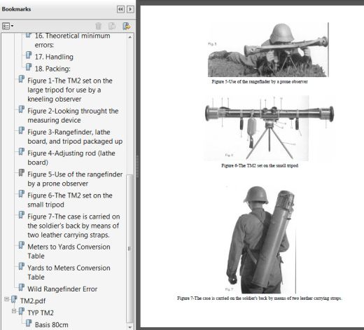Viewport: 364px width, 330px height.
Task: Click the 17. Handling bookmark icon
Action: [29, 55]
